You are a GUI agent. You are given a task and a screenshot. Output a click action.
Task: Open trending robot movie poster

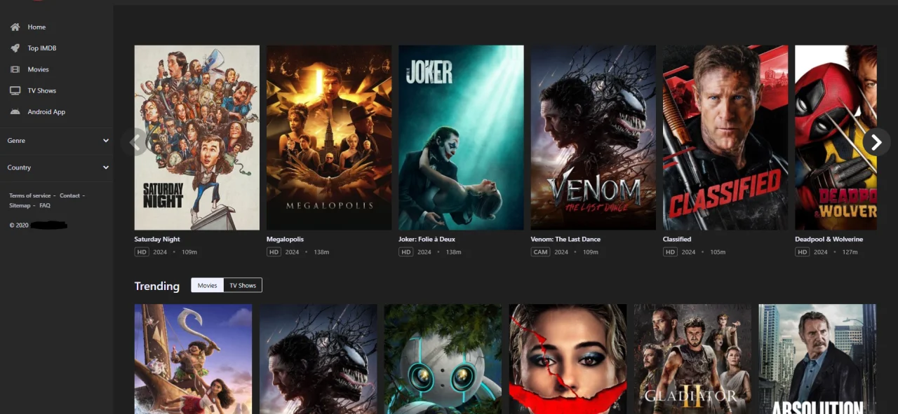[443, 359]
